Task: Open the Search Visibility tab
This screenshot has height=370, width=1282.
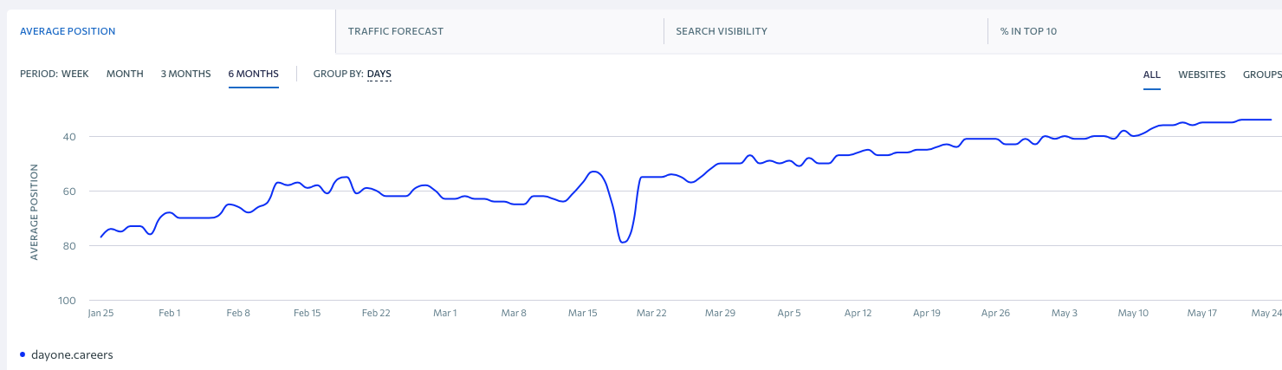Action: coord(721,31)
